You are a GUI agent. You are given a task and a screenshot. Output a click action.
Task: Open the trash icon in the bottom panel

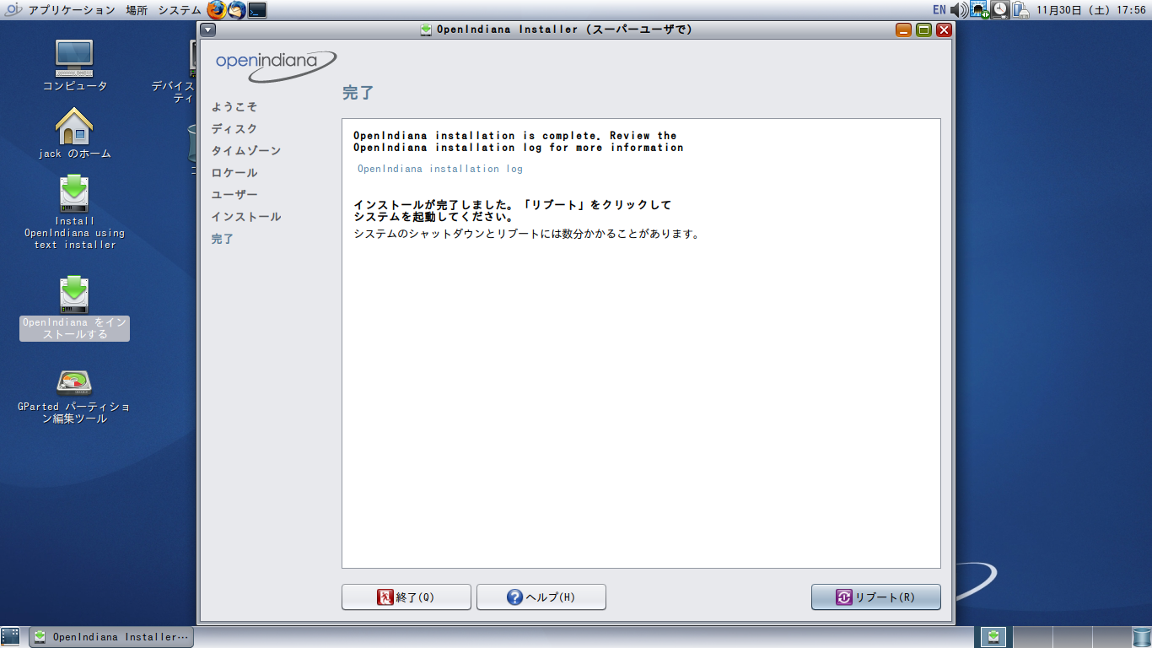pyautogui.click(x=1141, y=637)
